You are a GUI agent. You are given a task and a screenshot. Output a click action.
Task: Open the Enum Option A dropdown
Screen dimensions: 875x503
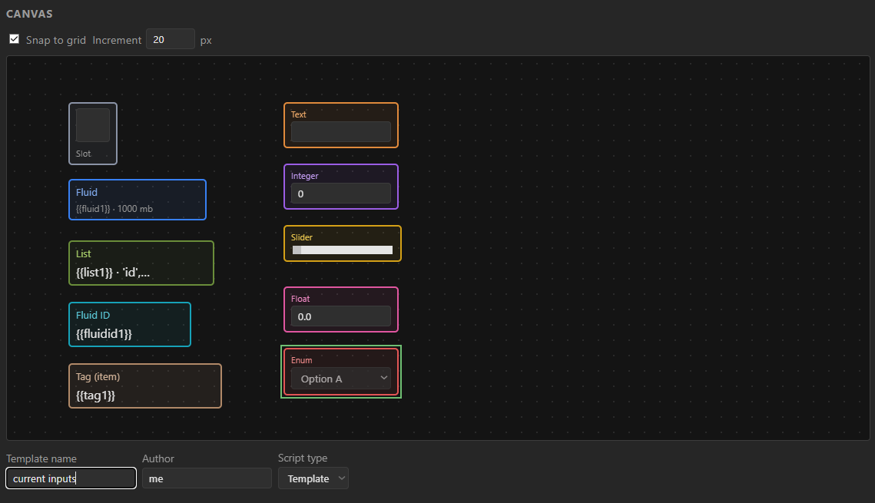pos(341,379)
